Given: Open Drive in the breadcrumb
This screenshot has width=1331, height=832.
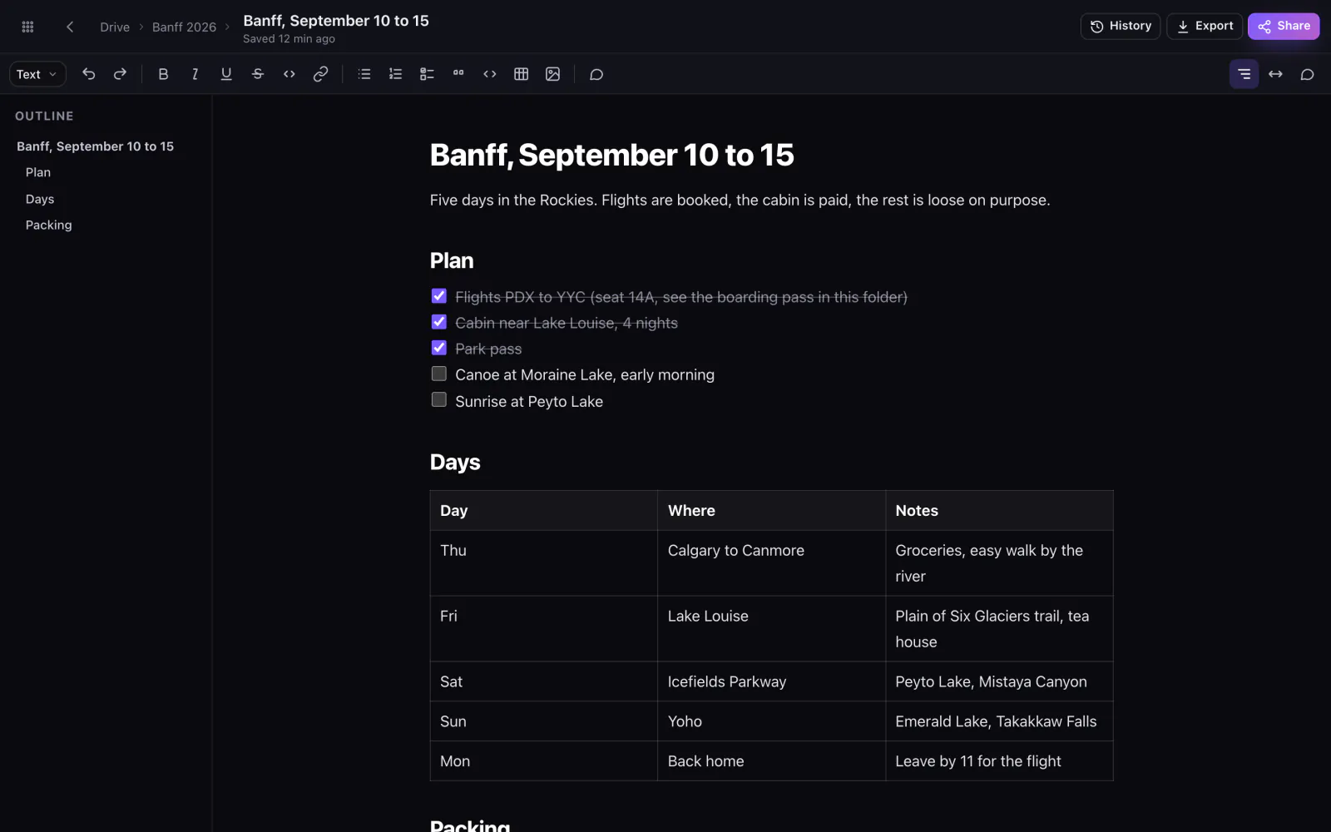Looking at the screenshot, I should tap(115, 27).
